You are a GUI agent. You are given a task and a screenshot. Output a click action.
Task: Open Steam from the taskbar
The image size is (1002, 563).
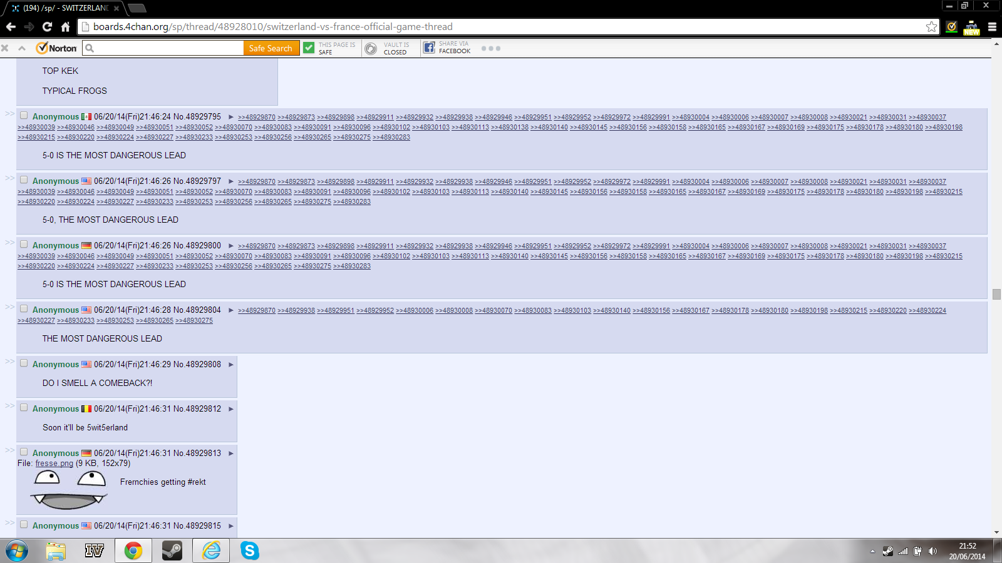pyautogui.click(x=172, y=551)
